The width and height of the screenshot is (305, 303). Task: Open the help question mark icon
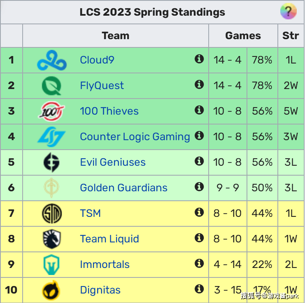point(289,12)
